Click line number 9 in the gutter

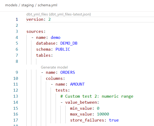pos(17,72)
